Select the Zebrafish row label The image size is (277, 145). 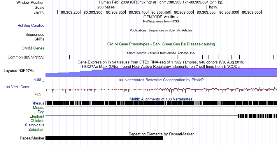click(x=36, y=129)
